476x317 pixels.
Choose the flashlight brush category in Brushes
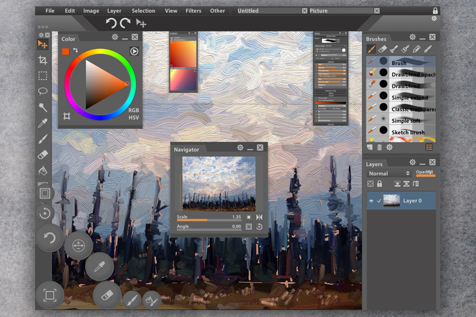pyautogui.click(x=394, y=49)
